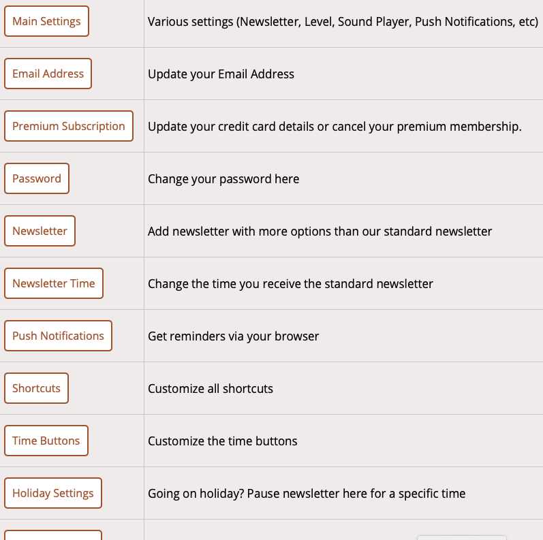The height and width of the screenshot is (540, 543).
Task: Click the 'Various settings' description text
Action: 343,21
